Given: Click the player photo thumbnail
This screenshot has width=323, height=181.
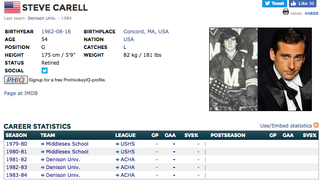Looking at the screenshot, I should tap(261, 69).
